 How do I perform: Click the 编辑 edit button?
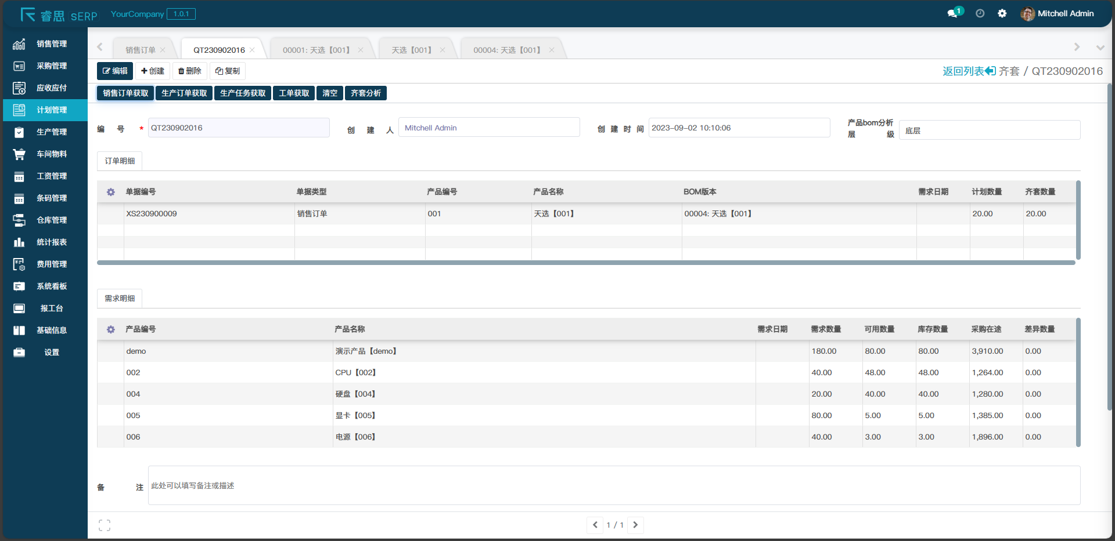pos(115,71)
